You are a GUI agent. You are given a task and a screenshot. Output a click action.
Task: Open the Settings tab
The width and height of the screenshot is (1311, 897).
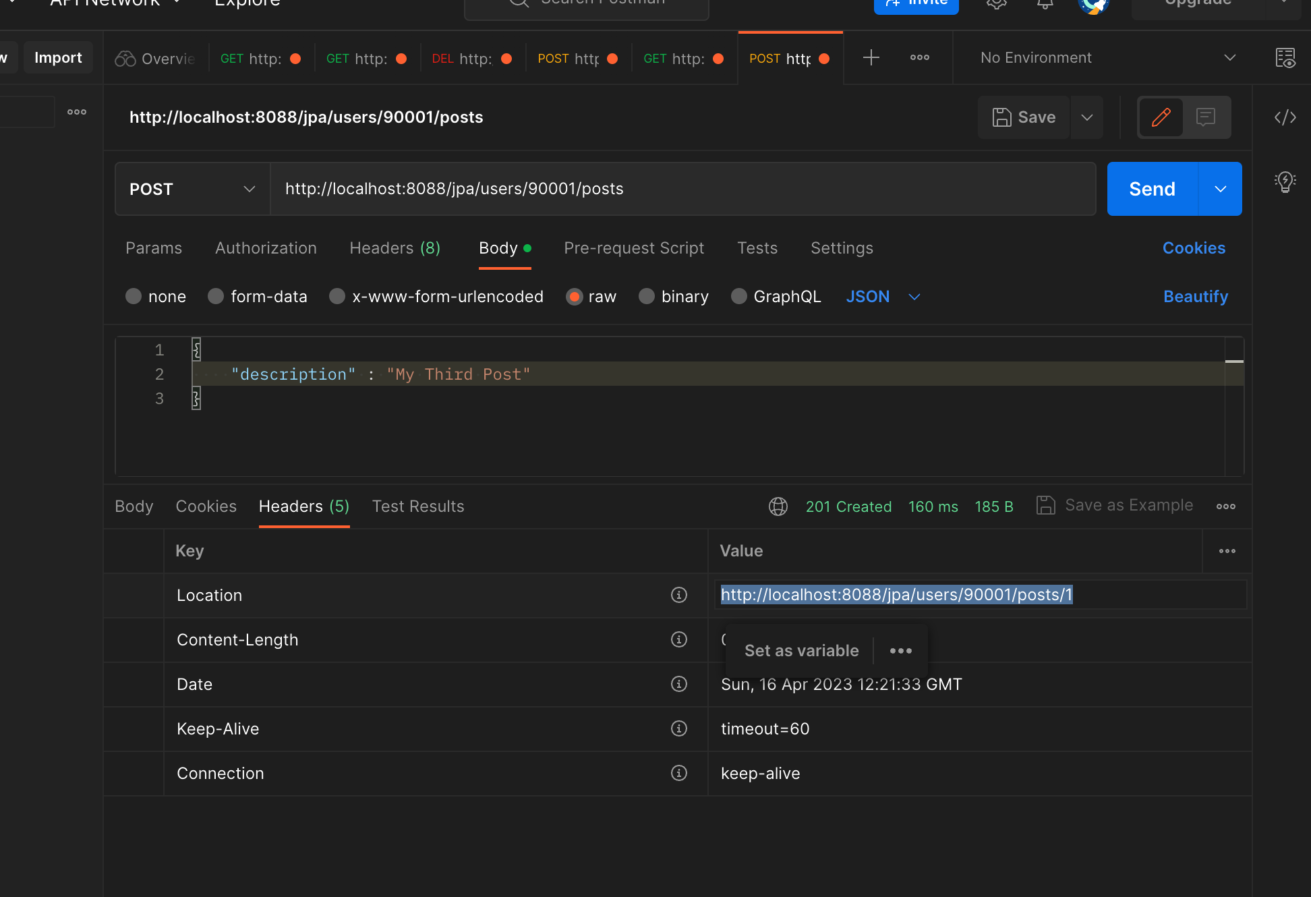[842, 248]
